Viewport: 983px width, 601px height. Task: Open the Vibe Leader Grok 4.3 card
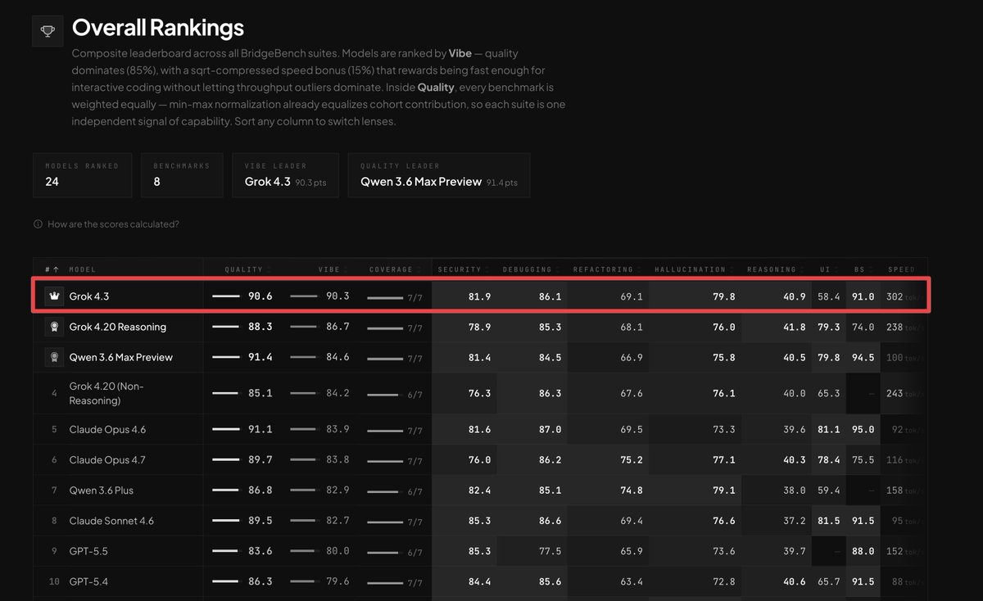pyautogui.click(x=286, y=175)
